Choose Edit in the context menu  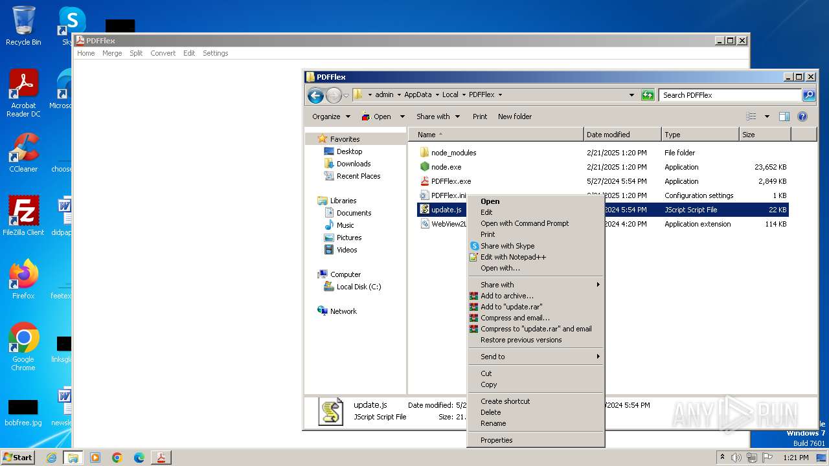click(x=486, y=212)
